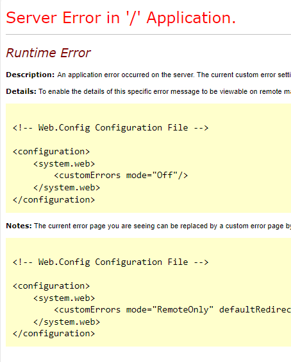
Task: Click the first opening <configuration> tag
Action: [x=51, y=152]
